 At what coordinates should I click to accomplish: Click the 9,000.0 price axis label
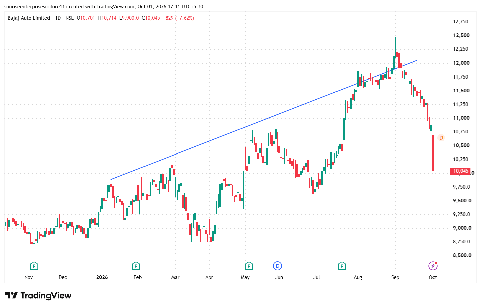tap(462, 228)
